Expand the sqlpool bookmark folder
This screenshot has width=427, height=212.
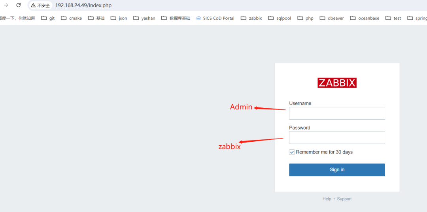[x=280, y=18]
